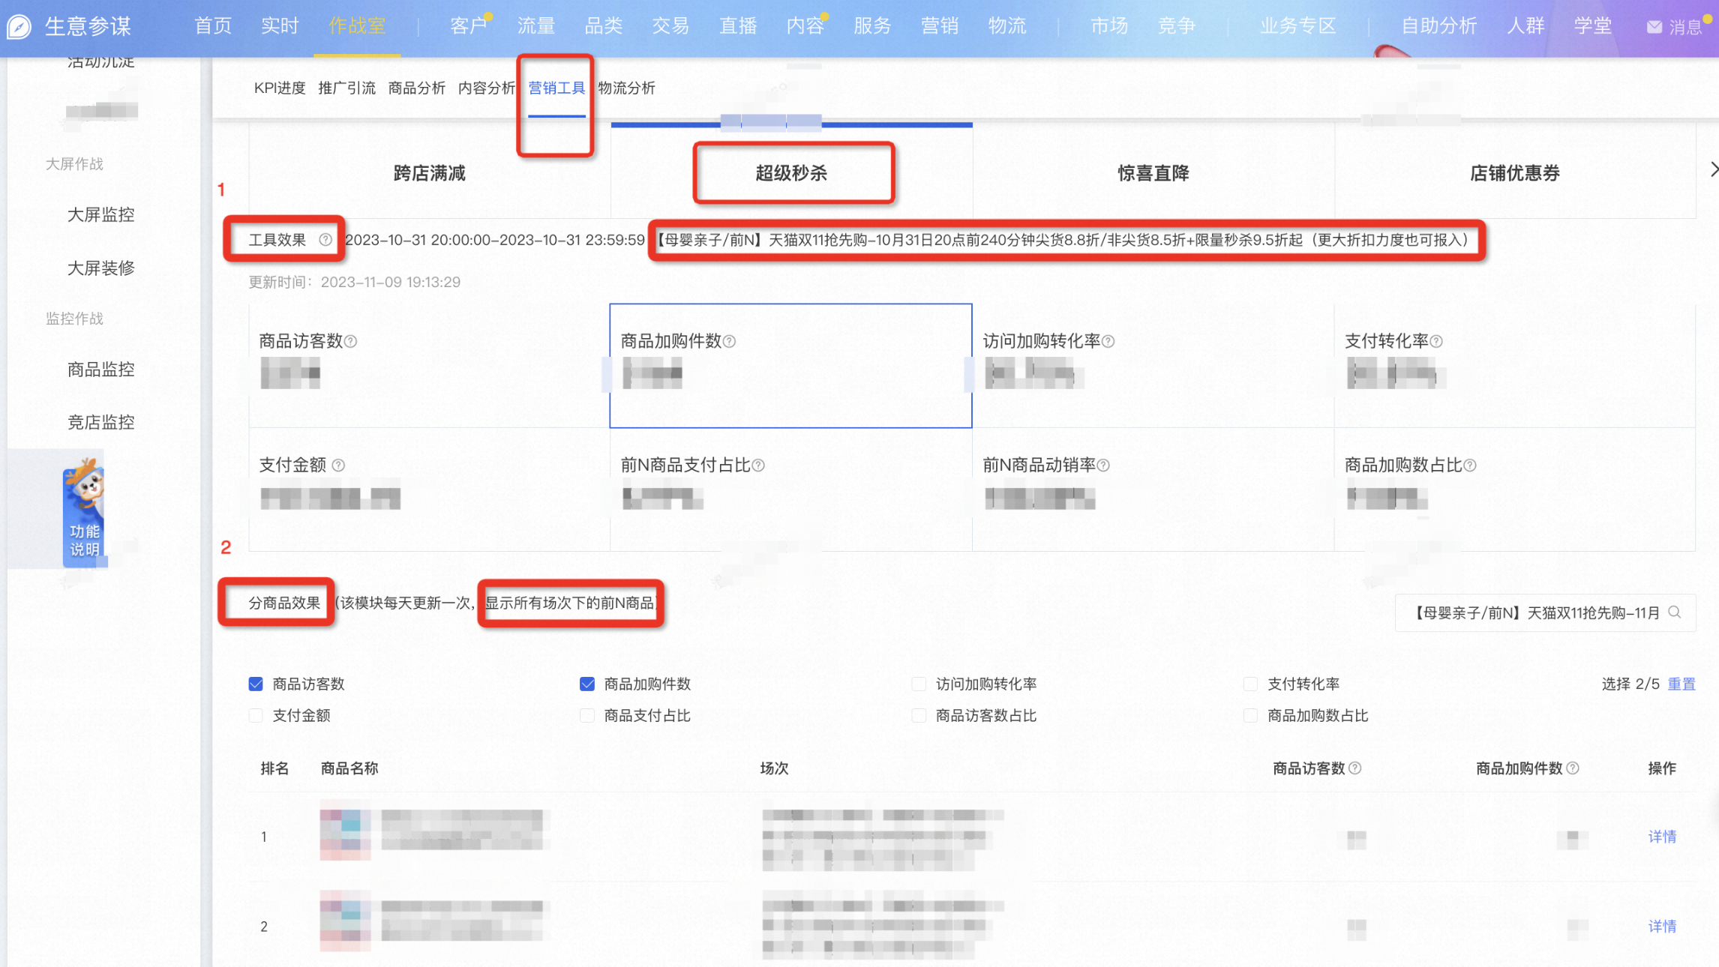Click the 生意参谋 compass logo icon
This screenshot has height=967, width=1719.
(19, 26)
